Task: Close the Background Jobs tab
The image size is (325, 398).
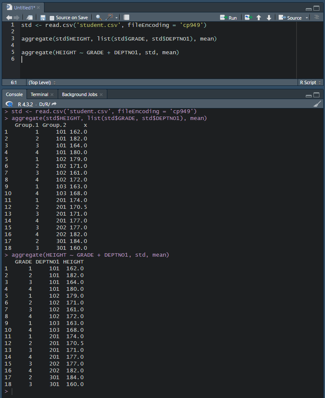Action: (x=101, y=94)
